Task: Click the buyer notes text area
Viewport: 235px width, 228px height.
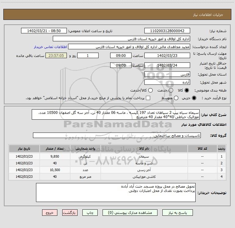Action: (116, 192)
